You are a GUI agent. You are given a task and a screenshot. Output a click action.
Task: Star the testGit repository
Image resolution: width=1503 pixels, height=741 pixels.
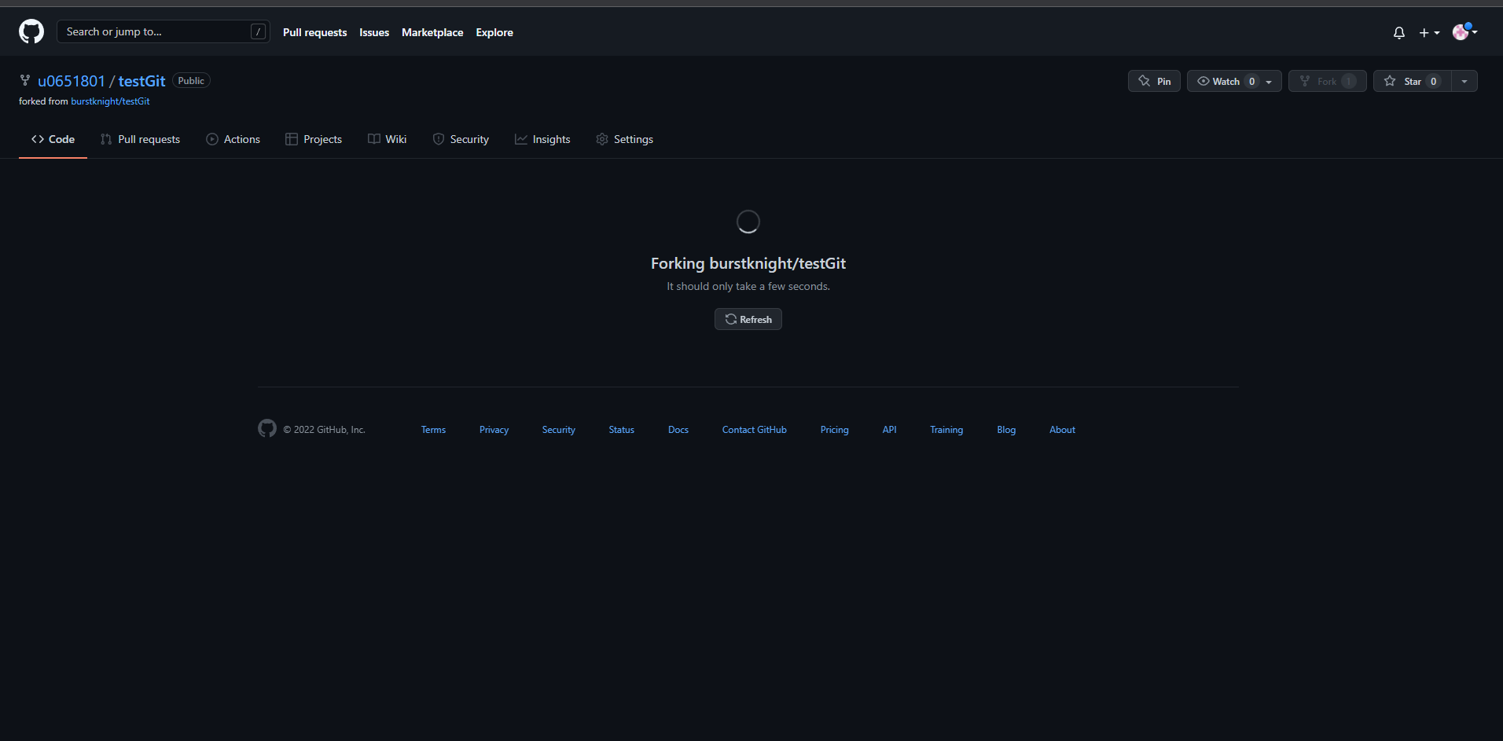click(x=1412, y=81)
